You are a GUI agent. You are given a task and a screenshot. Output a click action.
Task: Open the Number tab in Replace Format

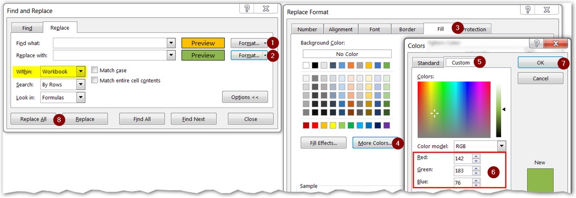tap(307, 29)
